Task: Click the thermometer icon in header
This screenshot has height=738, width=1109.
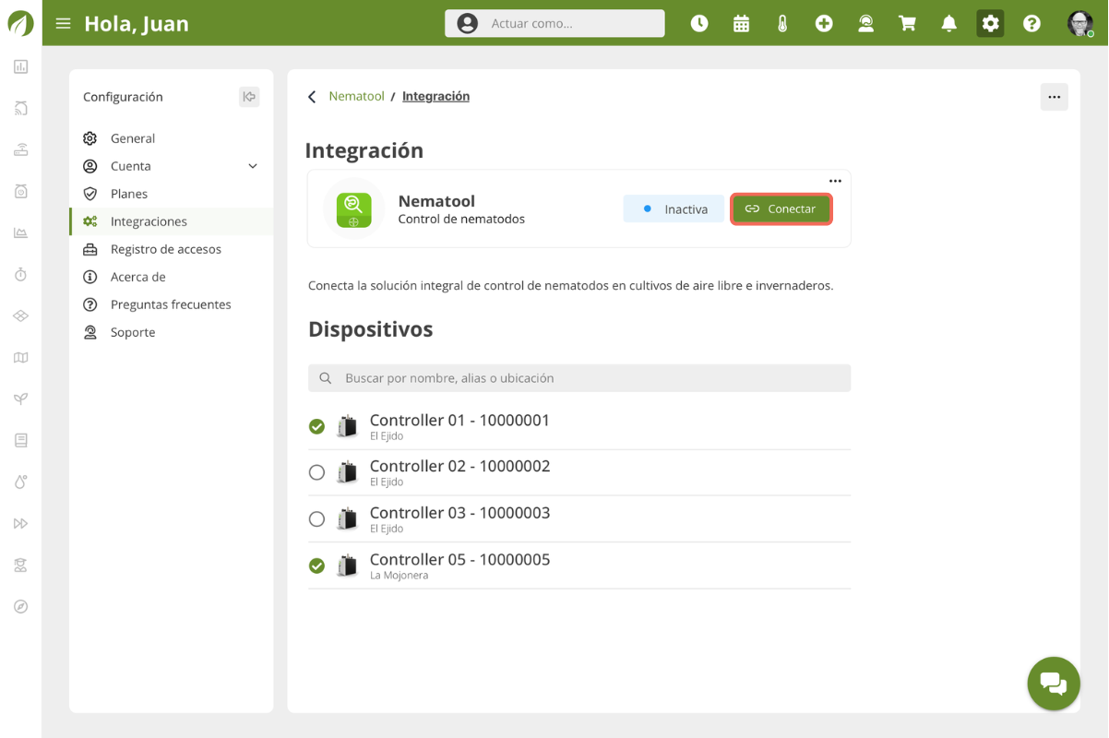Action: [x=782, y=23]
